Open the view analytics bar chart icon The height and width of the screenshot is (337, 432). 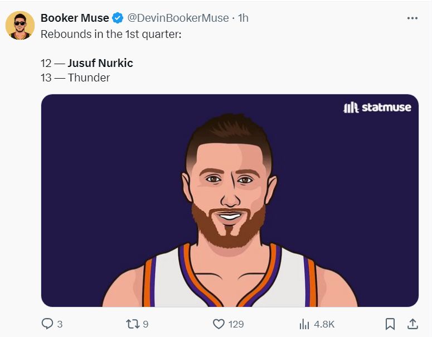coord(304,324)
